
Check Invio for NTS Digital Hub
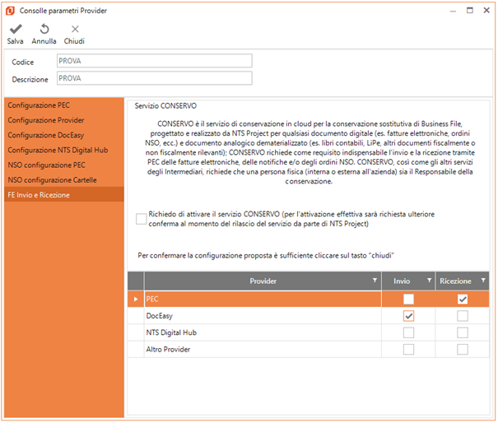[408, 332]
